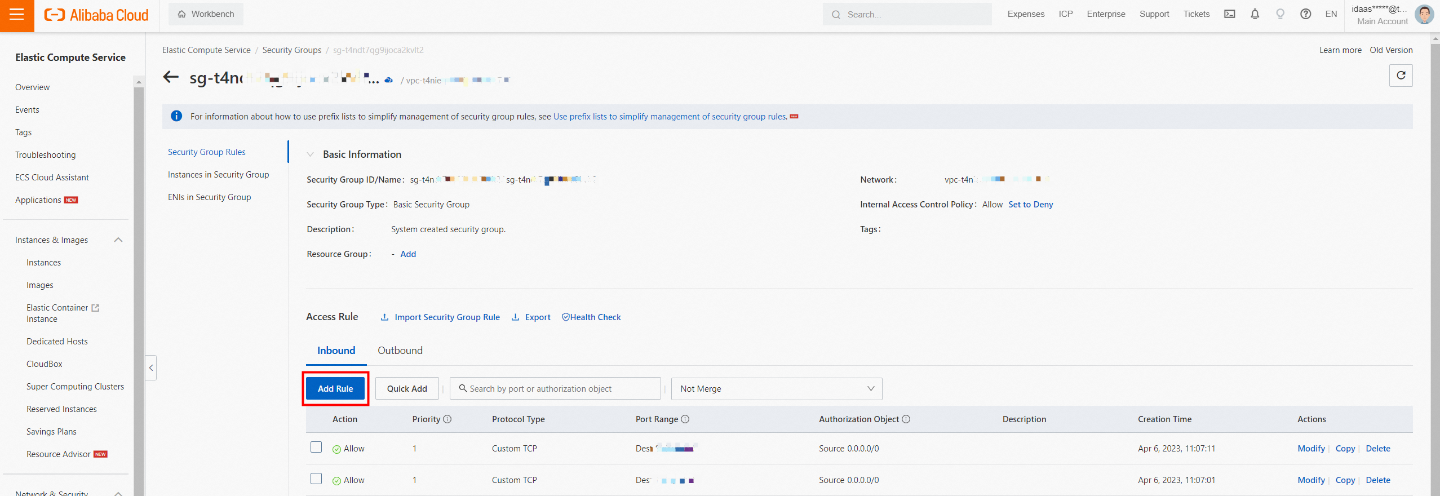Image resolution: width=1440 pixels, height=496 pixels.
Task: Open the prefix lists help link
Action: [670, 117]
